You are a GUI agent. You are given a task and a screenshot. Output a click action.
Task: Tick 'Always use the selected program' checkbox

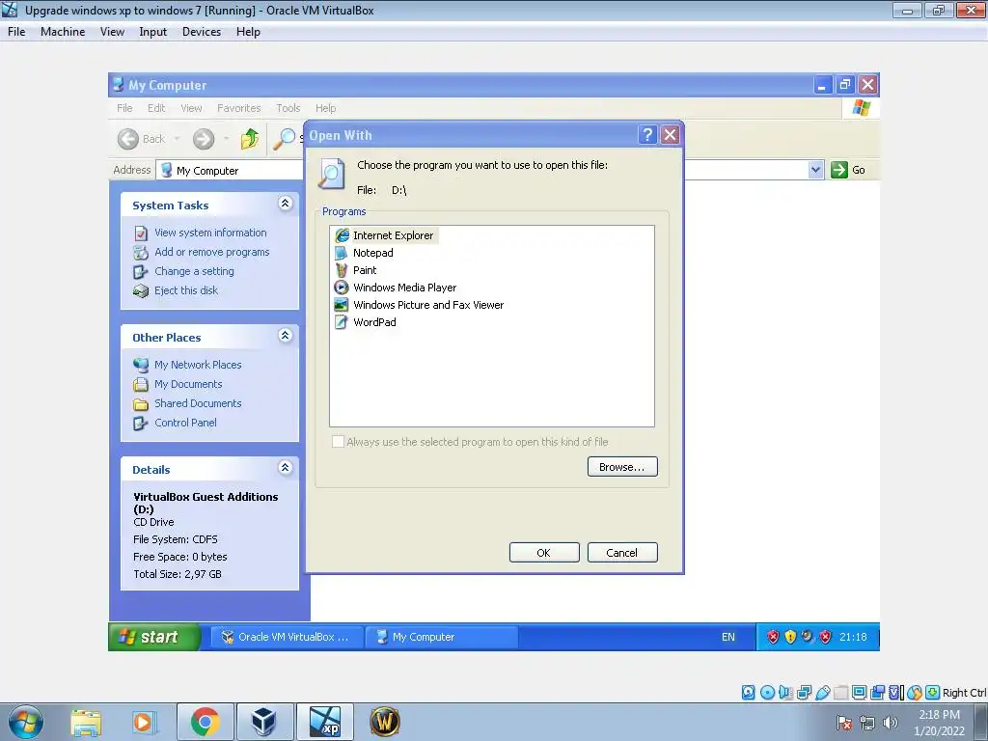pos(339,442)
